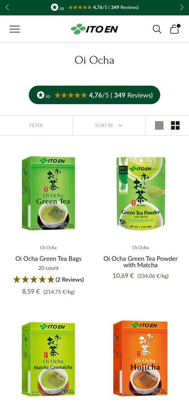Open Oi Ocha Green Tea Powder with Matcha link

(140, 262)
